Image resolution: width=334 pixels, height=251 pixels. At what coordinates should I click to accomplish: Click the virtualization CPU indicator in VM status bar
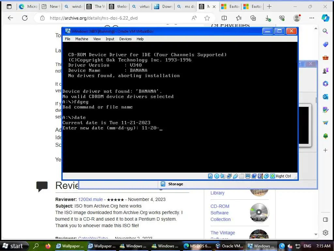tap(260, 176)
